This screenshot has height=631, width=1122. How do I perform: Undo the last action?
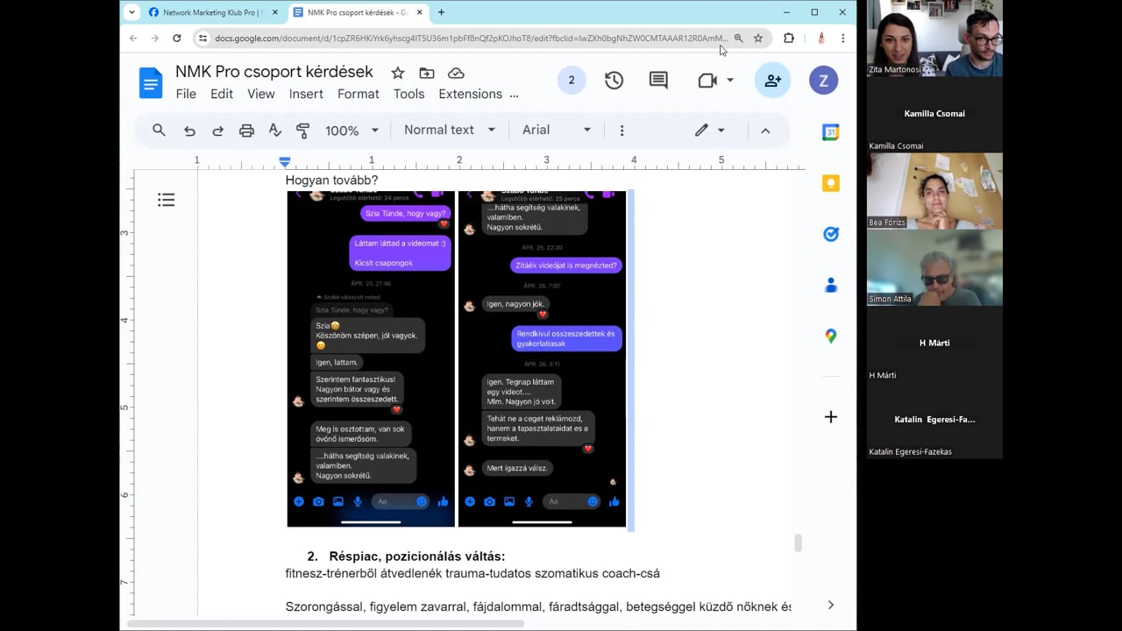coord(189,131)
